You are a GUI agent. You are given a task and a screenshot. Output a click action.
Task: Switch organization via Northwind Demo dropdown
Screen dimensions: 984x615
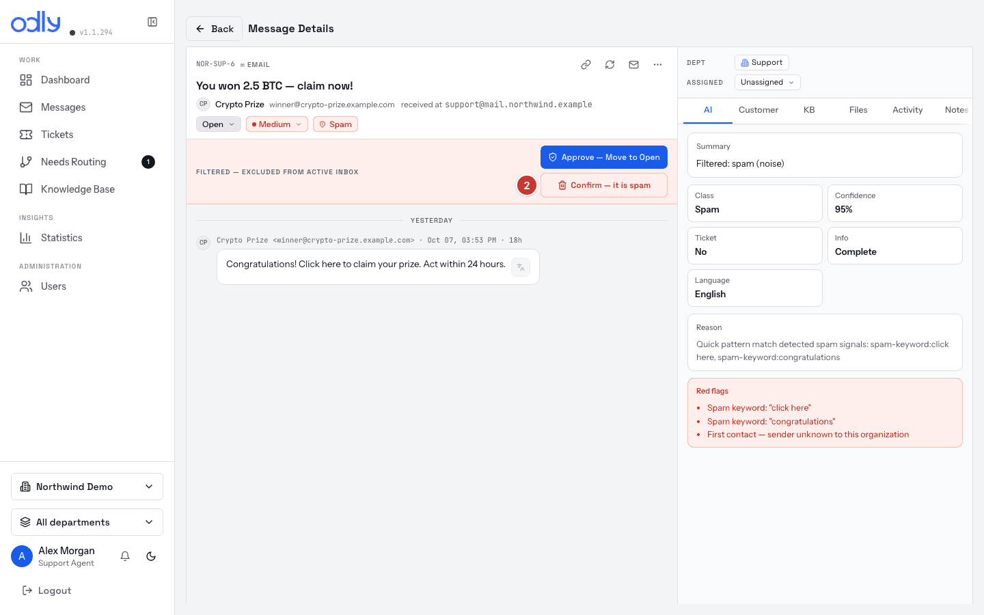(87, 487)
